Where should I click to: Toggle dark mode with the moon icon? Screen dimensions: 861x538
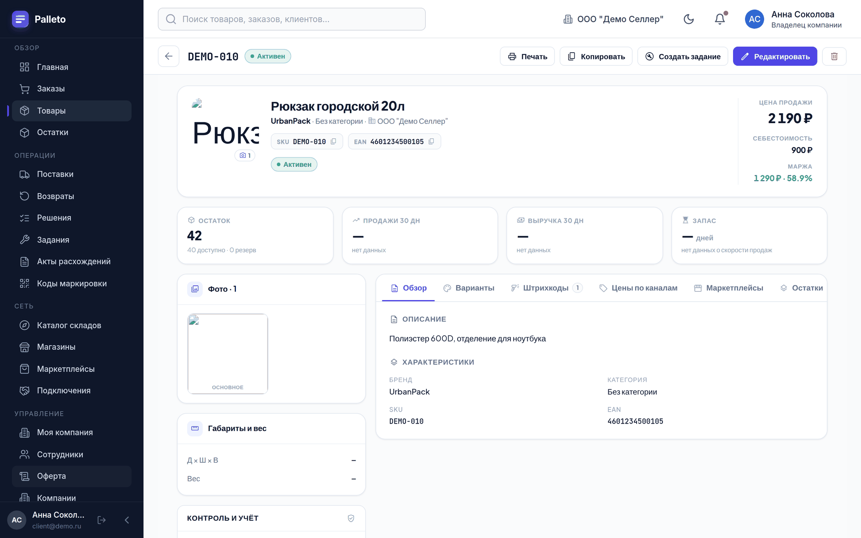point(688,19)
